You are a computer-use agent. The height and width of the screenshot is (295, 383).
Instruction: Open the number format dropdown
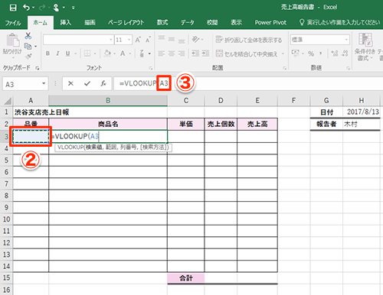click(346, 40)
